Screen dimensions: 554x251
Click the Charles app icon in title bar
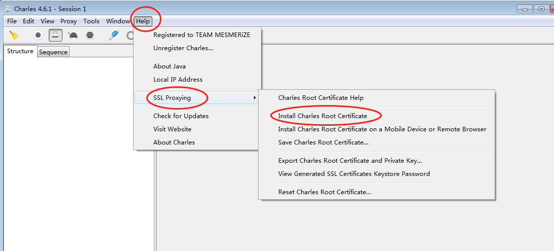[x=8, y=9]
